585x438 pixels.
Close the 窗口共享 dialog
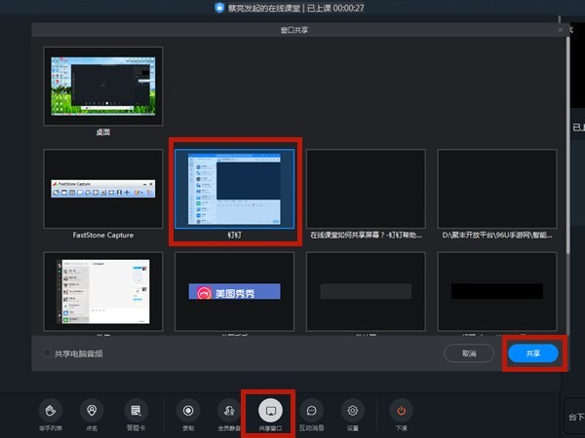coord(560,30)
